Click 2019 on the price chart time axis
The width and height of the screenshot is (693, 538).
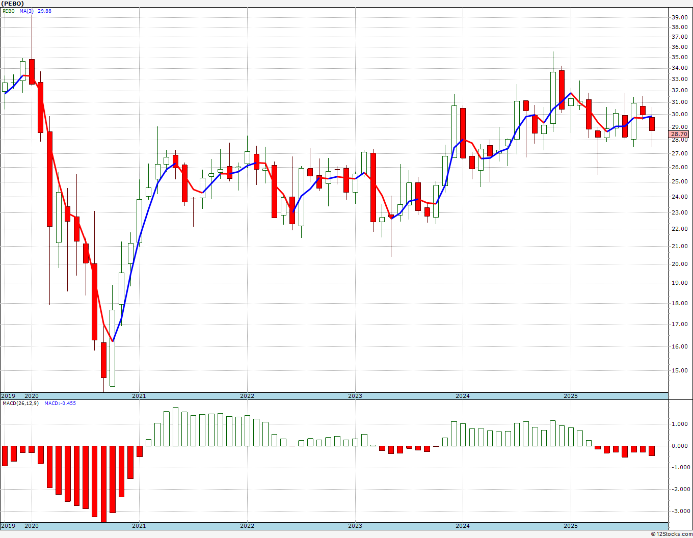pos(8,396)
